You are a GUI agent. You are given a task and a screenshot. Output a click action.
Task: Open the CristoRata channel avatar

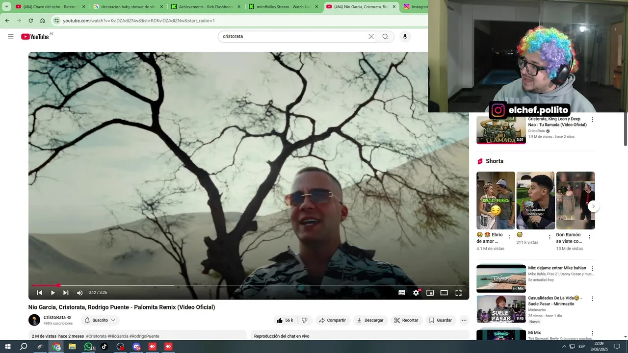(34, 320)
